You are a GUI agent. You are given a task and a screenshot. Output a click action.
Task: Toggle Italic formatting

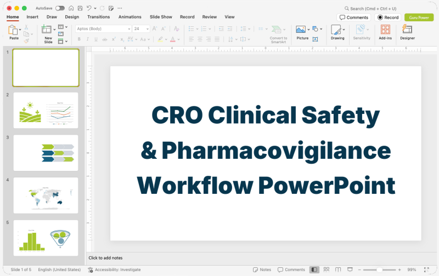(87, 39)
